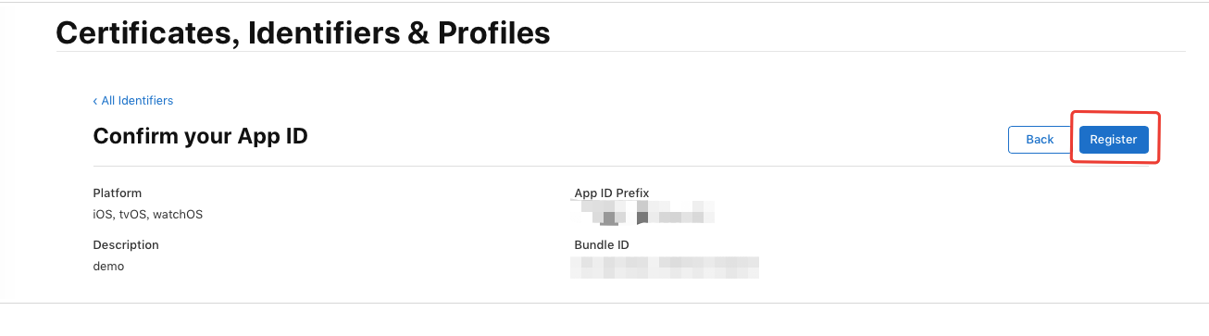Select the Platform field label
The height and width of the screenshot is (336, 1209).
pos(118,193)
